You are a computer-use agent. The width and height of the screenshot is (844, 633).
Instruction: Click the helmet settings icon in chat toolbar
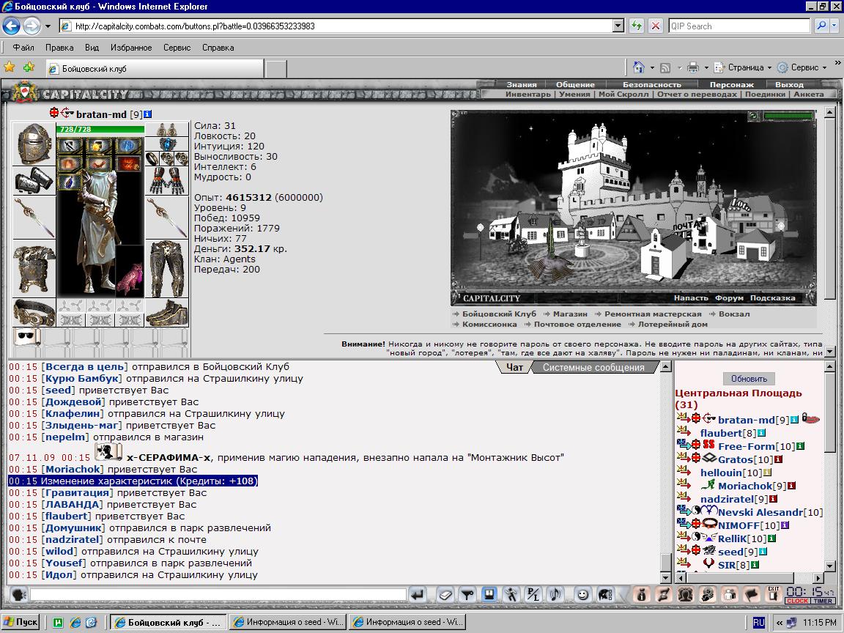[x=605, y=594]
